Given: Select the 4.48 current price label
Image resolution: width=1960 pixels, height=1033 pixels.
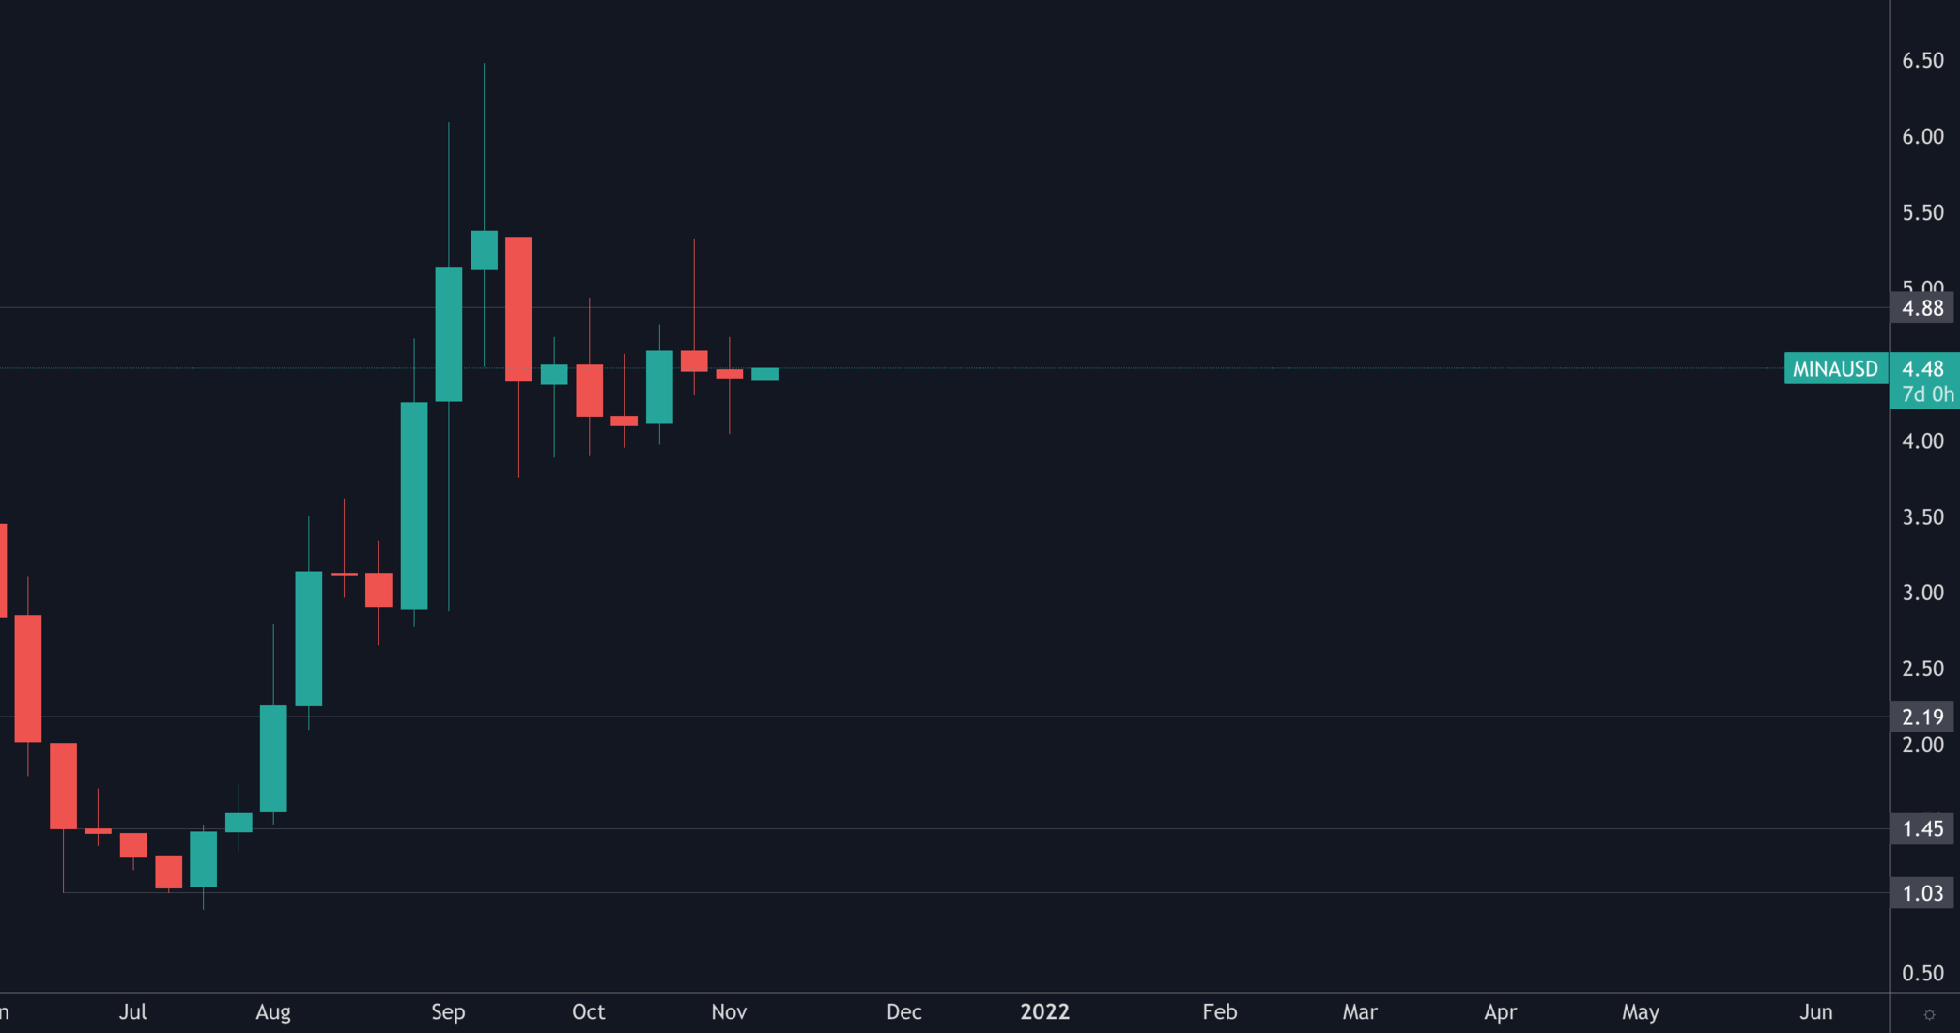Looking at the screenshot, I should 1922,369.
